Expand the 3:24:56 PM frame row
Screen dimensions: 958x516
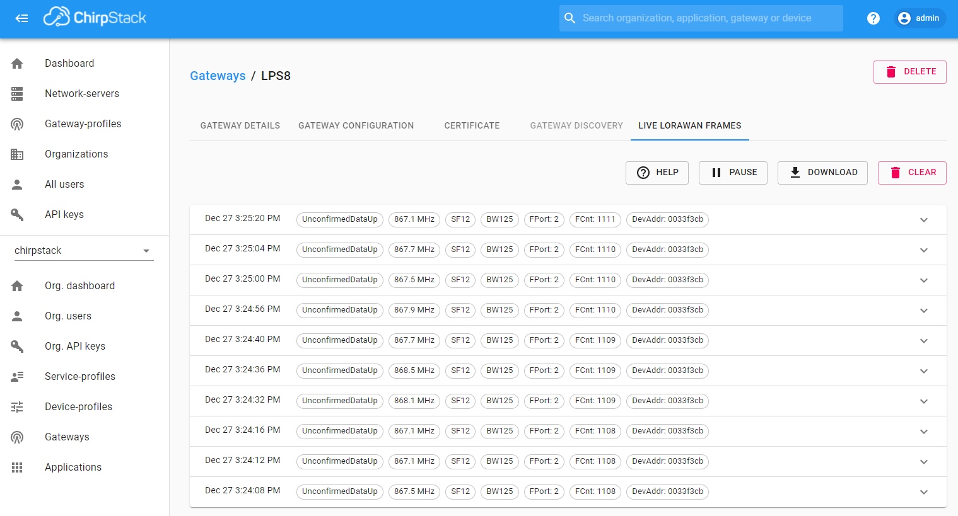pos(924,311)
